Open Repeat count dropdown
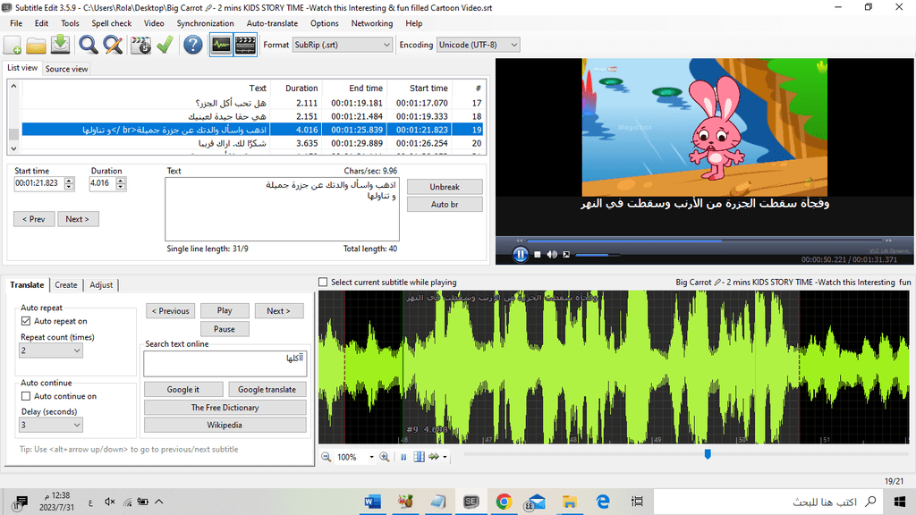This screenshot has height=515, width=916. click(51, 350)
